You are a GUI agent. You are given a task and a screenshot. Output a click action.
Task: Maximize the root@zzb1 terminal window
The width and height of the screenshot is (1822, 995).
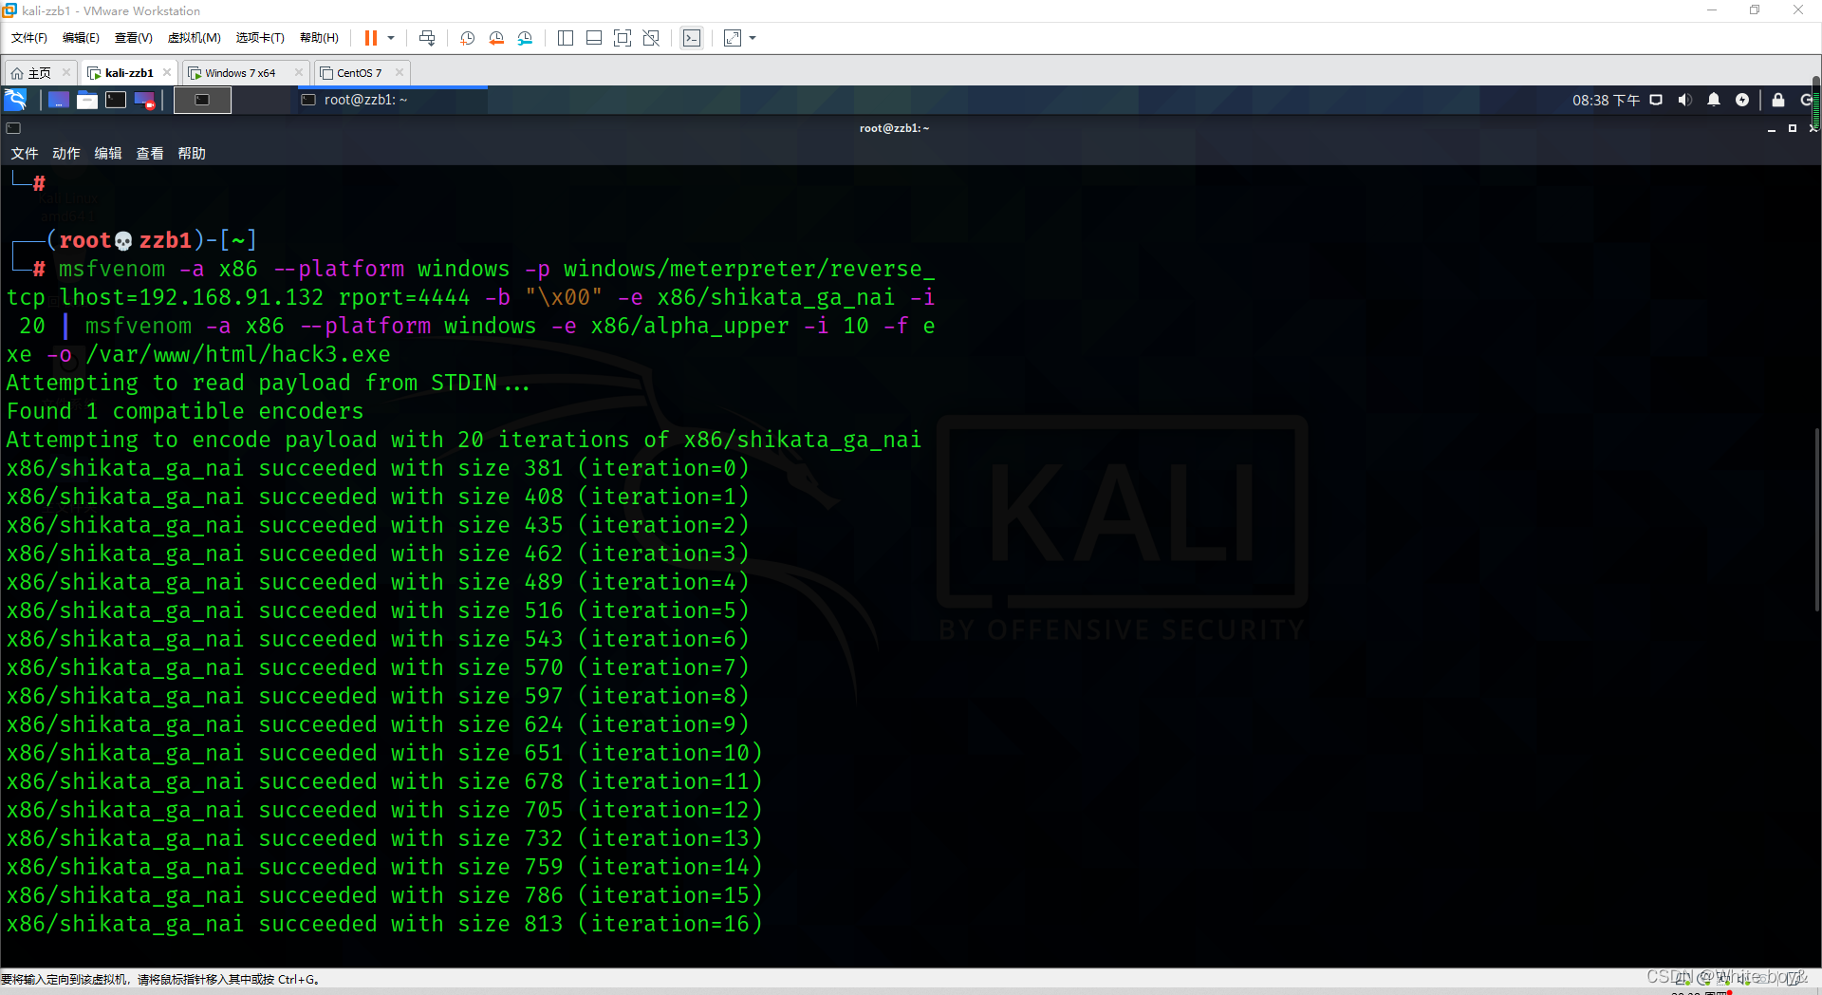pyautogui.click(x=1793, y=128)
